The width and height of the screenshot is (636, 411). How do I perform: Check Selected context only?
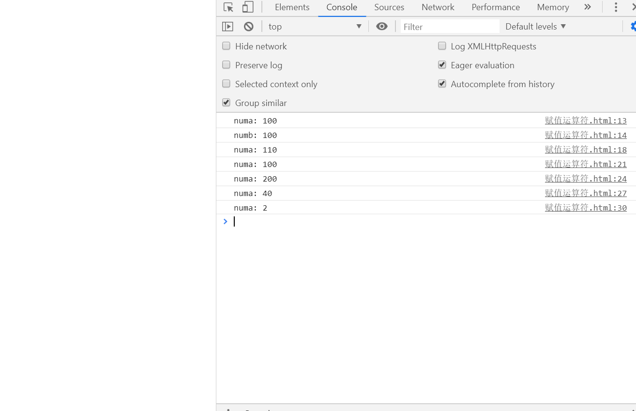(x=226, y=84)
